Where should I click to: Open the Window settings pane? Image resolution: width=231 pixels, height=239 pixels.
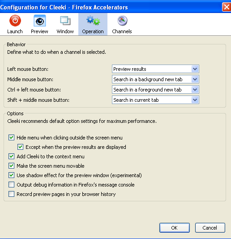click(x=65, y=24)
